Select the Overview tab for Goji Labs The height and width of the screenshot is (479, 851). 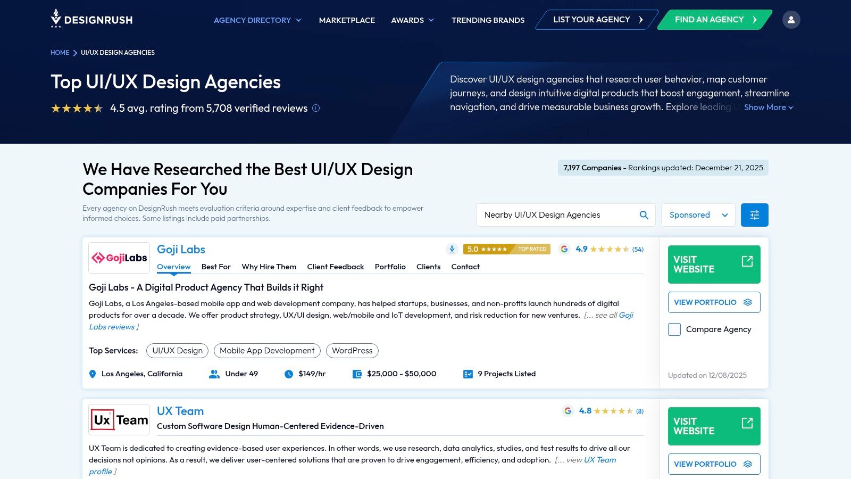point(174,267)
